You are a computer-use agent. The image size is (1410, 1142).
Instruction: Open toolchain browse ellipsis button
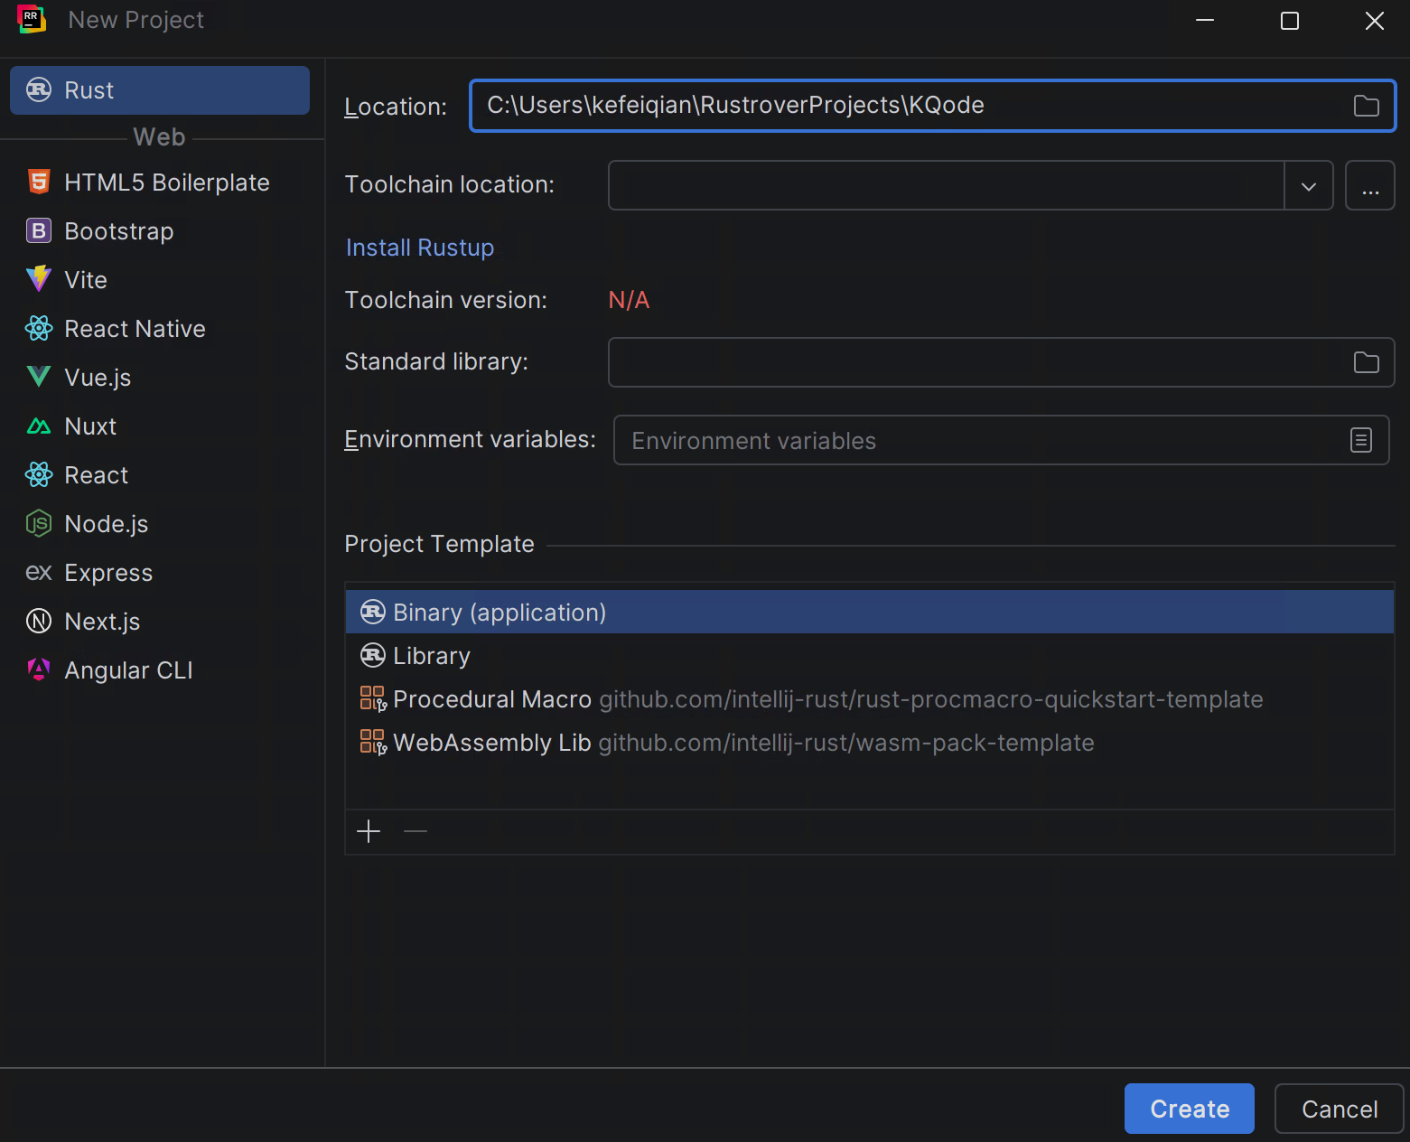(1370, 186)
